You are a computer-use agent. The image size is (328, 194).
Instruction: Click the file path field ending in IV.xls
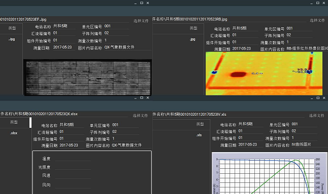coord(230,114)
